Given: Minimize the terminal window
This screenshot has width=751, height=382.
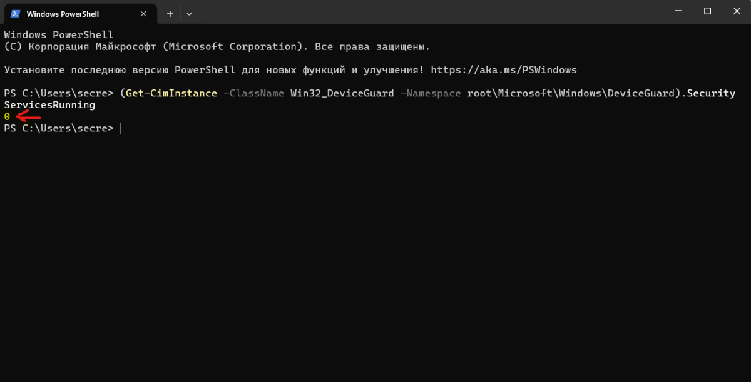Looking at the screenshot, I should [679, 11].
